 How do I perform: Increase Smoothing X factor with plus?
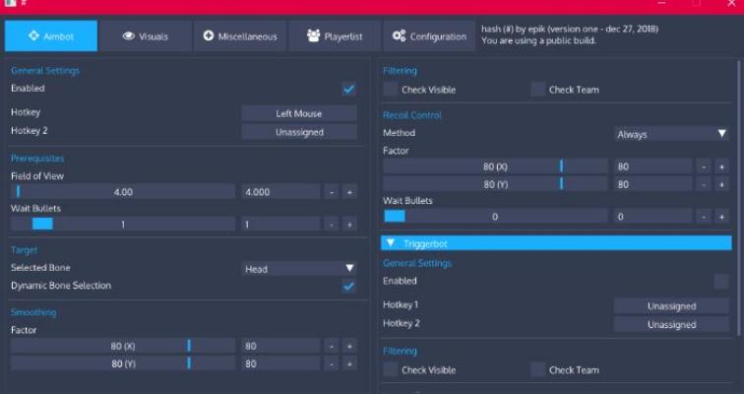[349, 346]
